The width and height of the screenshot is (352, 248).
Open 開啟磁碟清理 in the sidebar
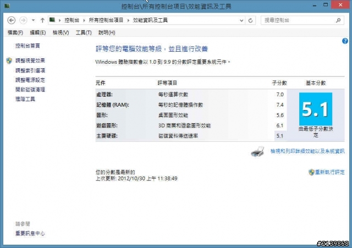tap(30, 90)
